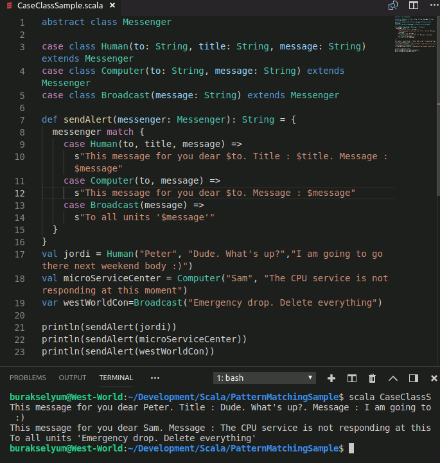The image size is (440, 463).
Task: Open the '1: bash' terminal dropdown
Action: 264,378
